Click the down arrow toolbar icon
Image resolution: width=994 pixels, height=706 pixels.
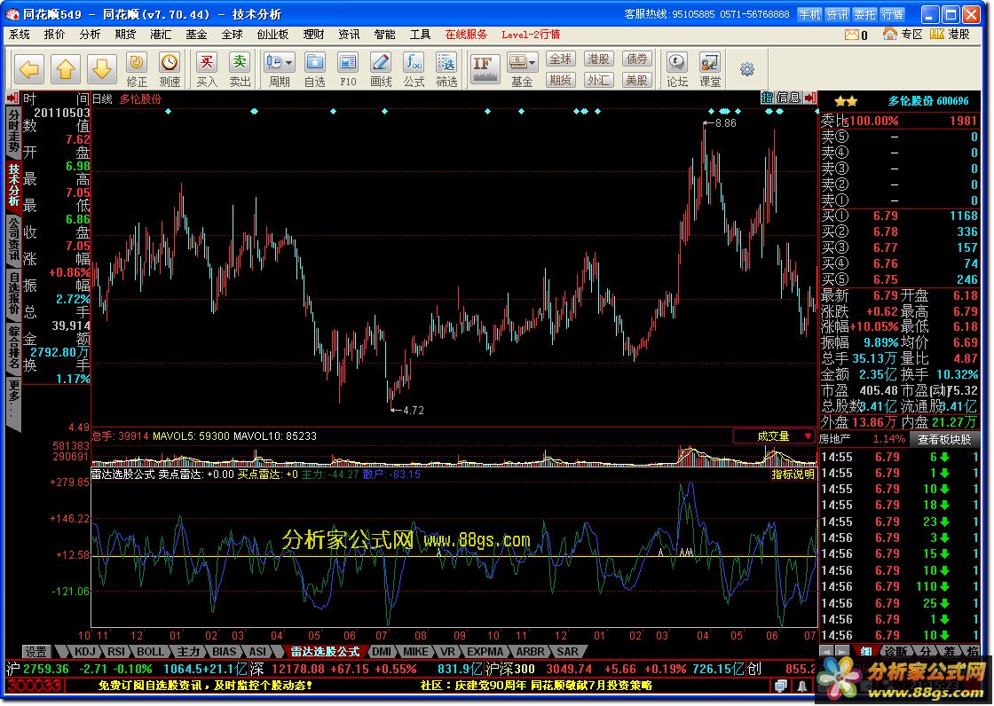tap(102, 68)
